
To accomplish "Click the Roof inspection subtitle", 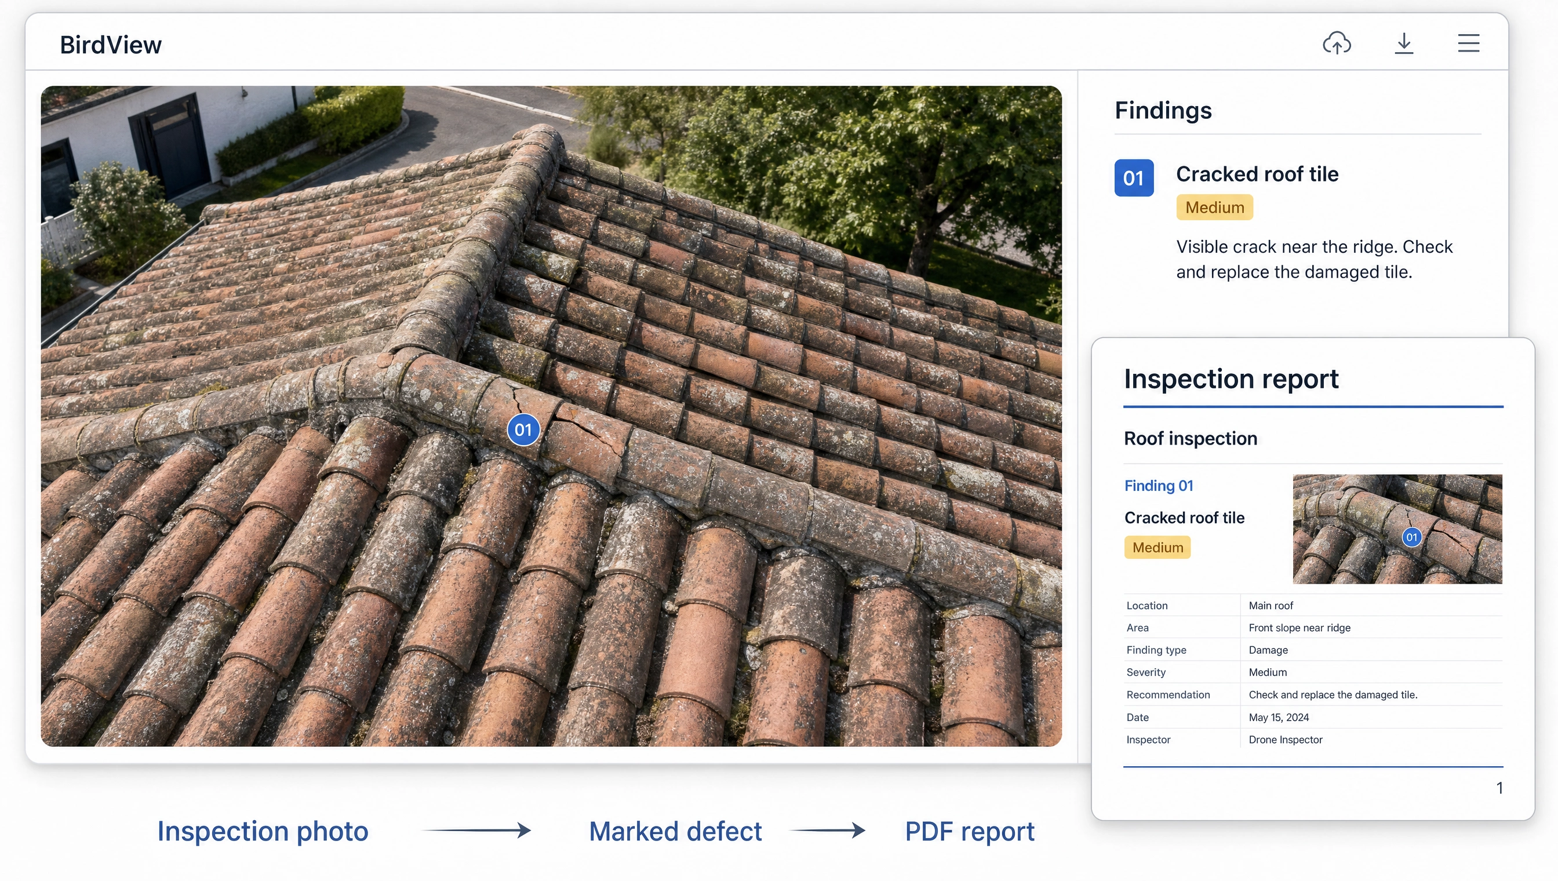I will (x=1190, y=439).
